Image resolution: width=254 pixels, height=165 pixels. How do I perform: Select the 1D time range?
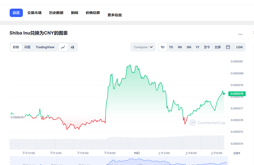(x=163, y=47)
